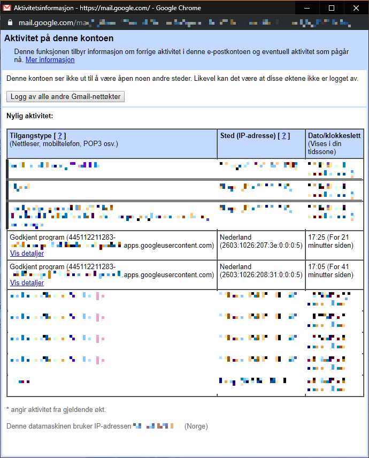Click the padlock icon in the address bar

tap(9, 23)
